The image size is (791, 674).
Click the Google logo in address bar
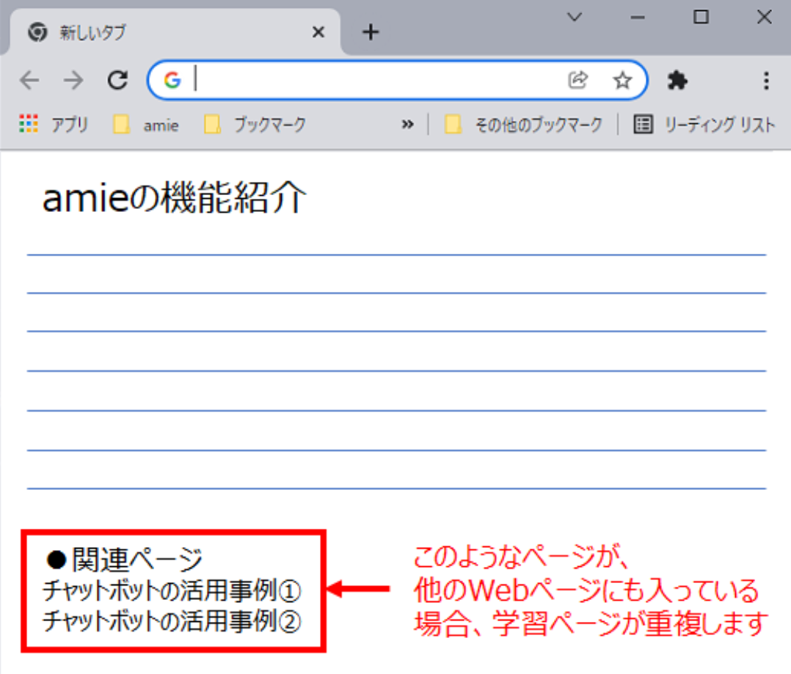pos(172,81)
